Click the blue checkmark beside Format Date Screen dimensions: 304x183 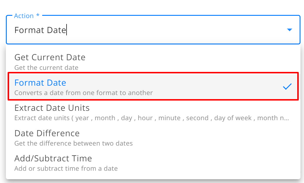pyautogui.click(x=287, y=86)
